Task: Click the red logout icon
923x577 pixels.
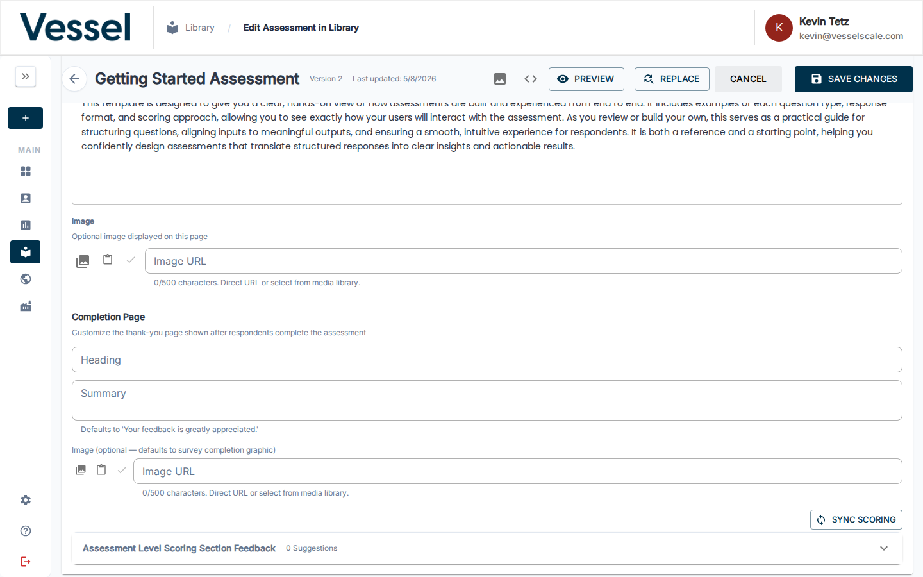Action: [26, 562]
